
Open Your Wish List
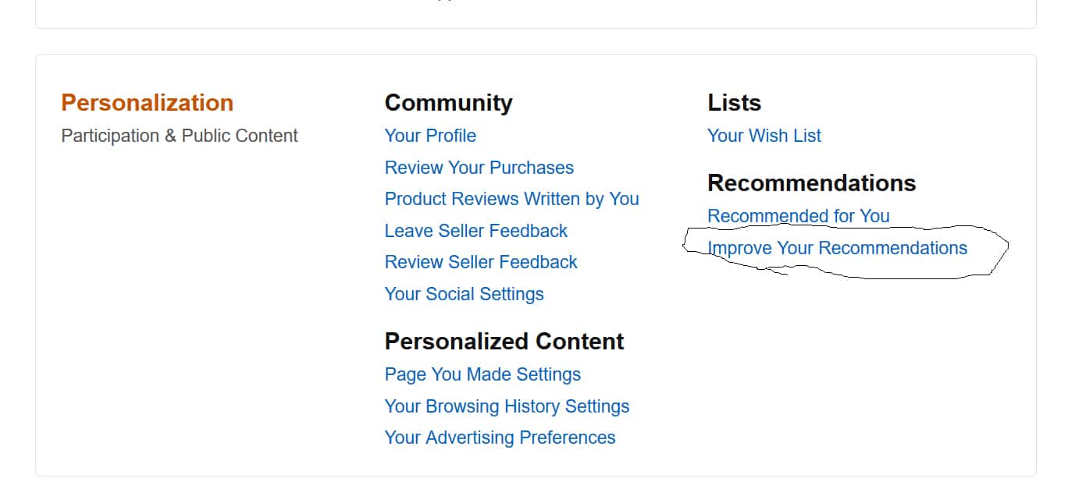pyautogui.click(x=764, y=136)
